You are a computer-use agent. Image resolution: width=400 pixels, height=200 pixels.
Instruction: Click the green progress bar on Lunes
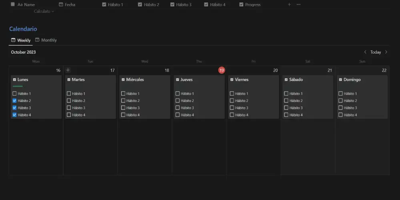18,86
